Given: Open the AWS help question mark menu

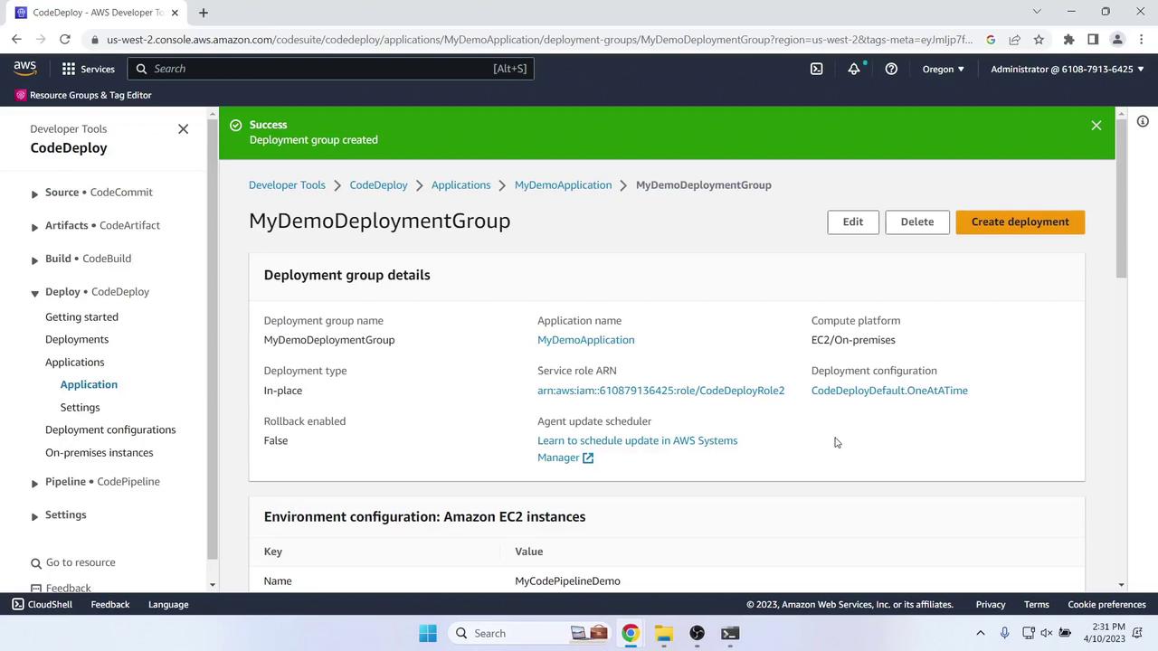Looking at the screenshot, I should tap(891, 69).
